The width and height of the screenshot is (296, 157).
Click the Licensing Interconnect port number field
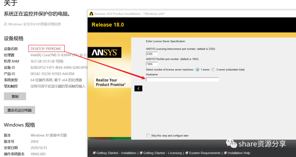(152, 54)
